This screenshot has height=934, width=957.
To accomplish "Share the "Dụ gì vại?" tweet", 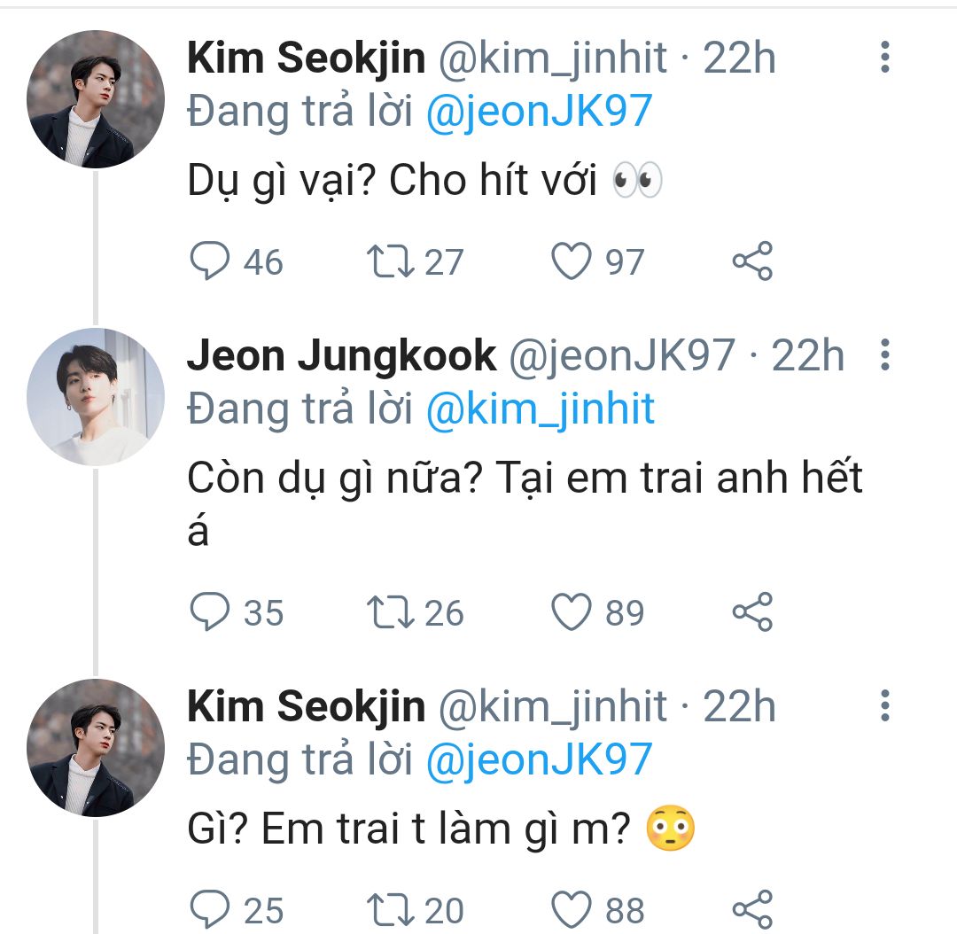I will point(752,261).
